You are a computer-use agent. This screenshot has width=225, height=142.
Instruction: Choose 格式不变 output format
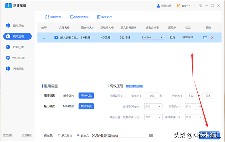click(x=86, y=106)
